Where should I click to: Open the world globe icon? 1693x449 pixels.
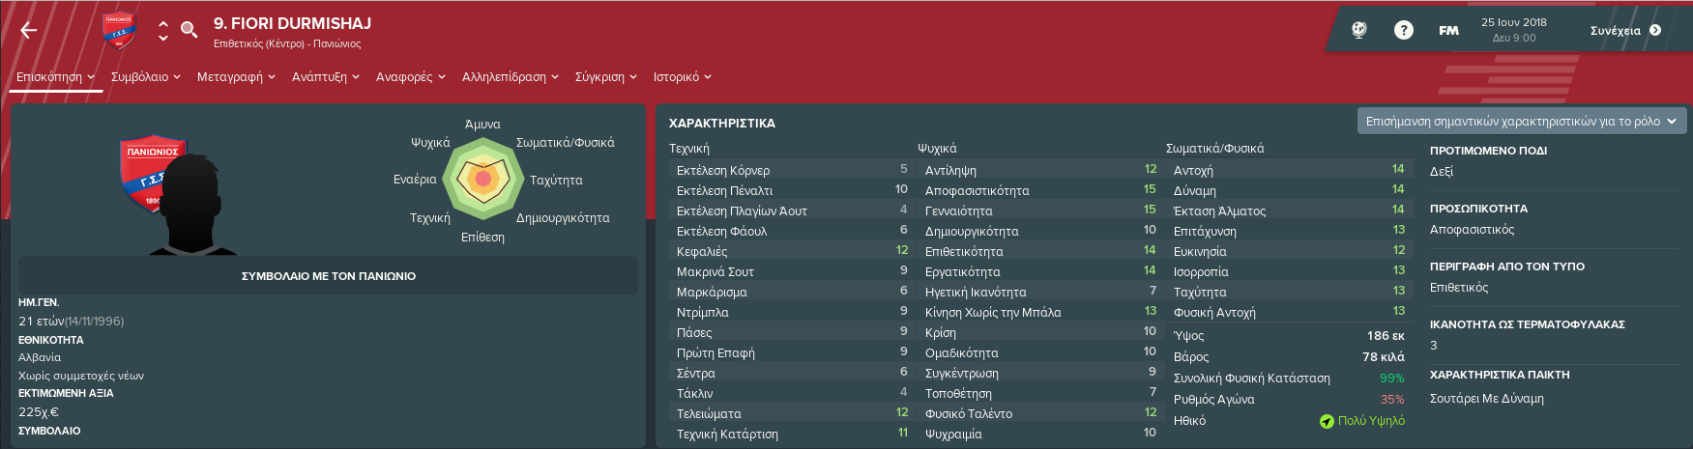[x=1359, y=30]
